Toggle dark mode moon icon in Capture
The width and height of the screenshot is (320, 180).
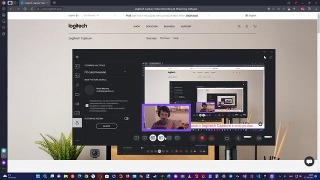click(265, 57)
